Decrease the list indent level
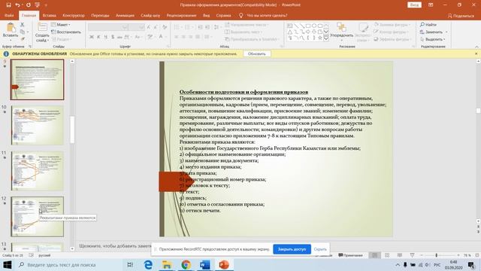Viewport: 481px width, 271px height. [x=200, y=27]
